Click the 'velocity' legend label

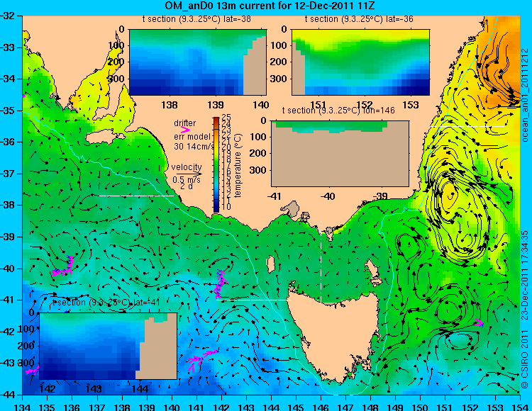tap(187, 167)
